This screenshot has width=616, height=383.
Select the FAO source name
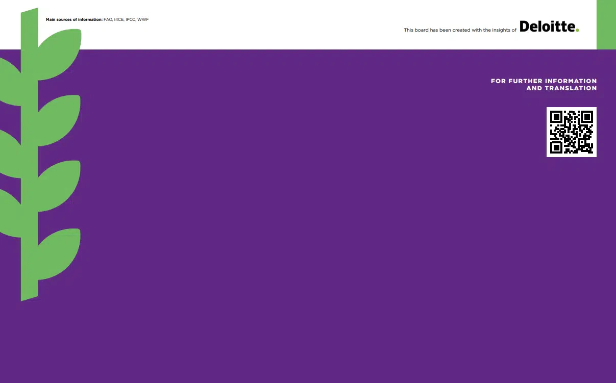coord(108,19)
